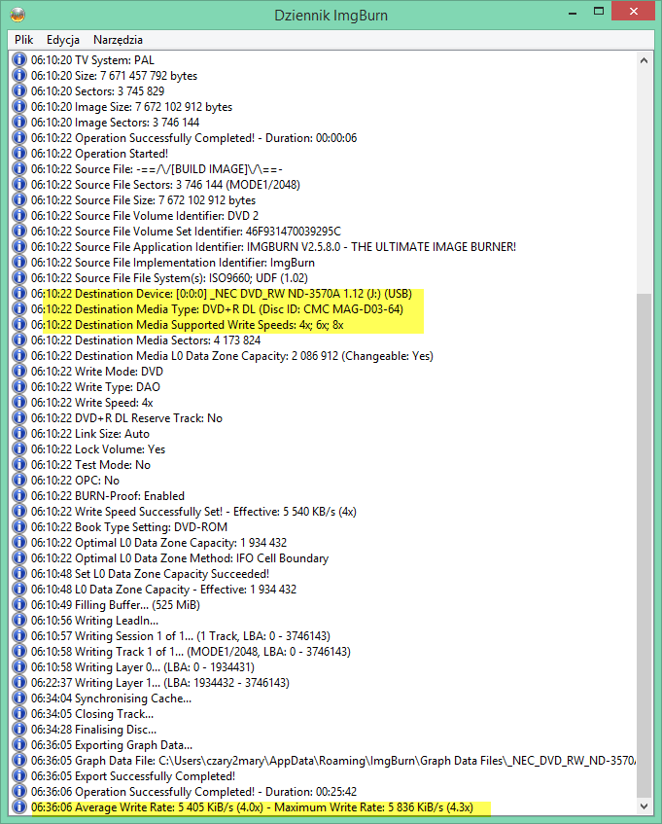Click info icon beside Source File: BUILD IMAGE
The image size is (662, 824).
click(19, 169)
